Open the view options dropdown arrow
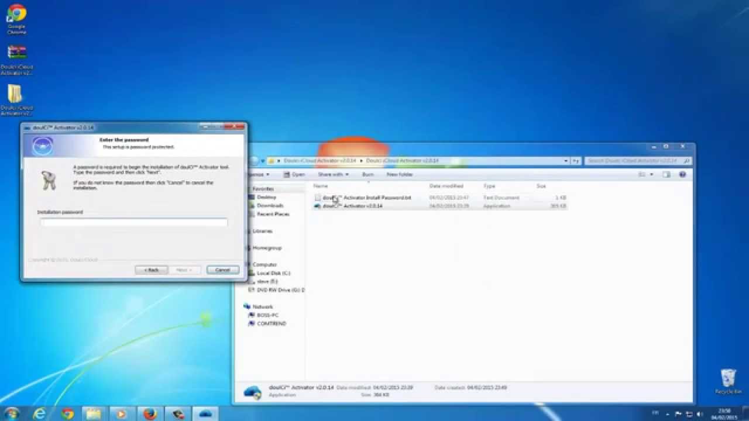The width and height of the screenshot is (749, 421). [x=651, y=174]
